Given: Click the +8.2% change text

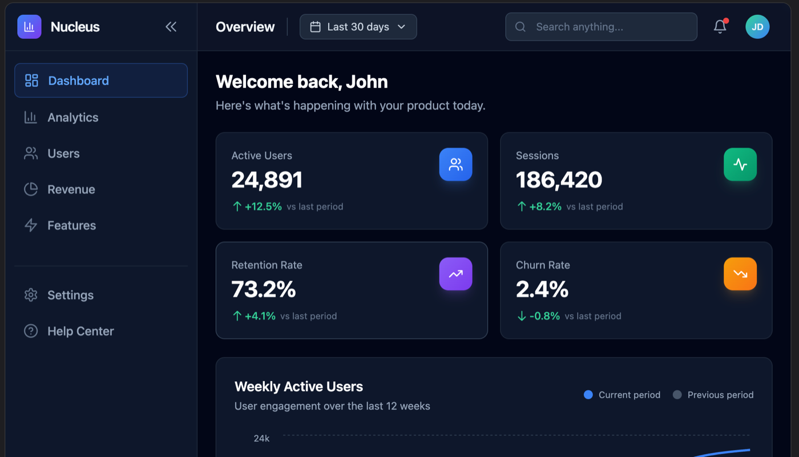Looking at the screenshot, I should pyautogui.click(x=546, y=207).
